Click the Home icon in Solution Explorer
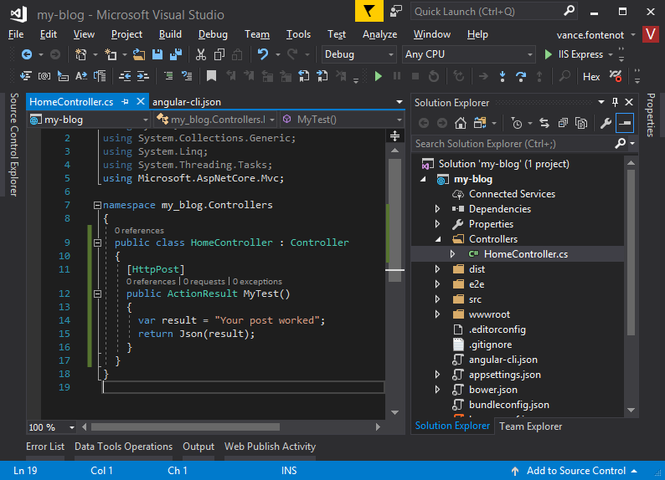This screenshot has width=665, height=480. coord(460,123)
